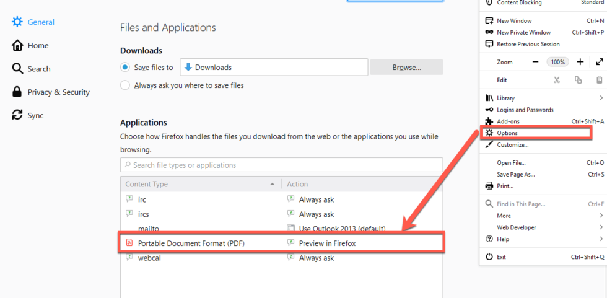
Task: Click the Browse... button
Action: click(x=406, y=68)
